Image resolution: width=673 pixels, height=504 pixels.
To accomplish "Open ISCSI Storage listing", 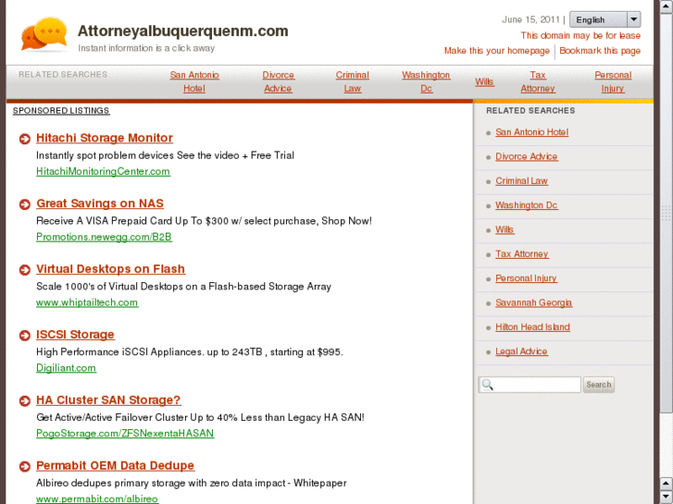I will (75, 335).
